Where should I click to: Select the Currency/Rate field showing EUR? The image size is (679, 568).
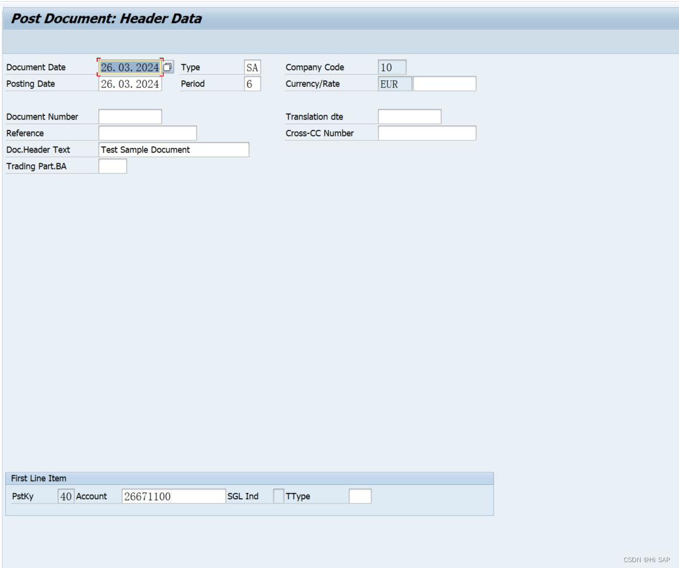point(394,83)
